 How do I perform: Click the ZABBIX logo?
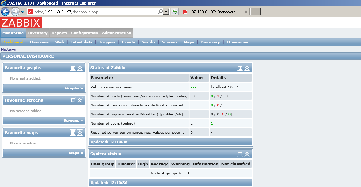21,23
